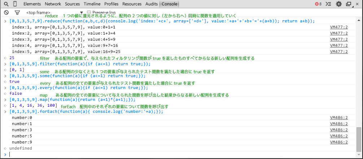The height and width of the screenshot is (159, 363).
Task: Open the Sources tab
Action: pyautogui.click(x=73, y=4)
